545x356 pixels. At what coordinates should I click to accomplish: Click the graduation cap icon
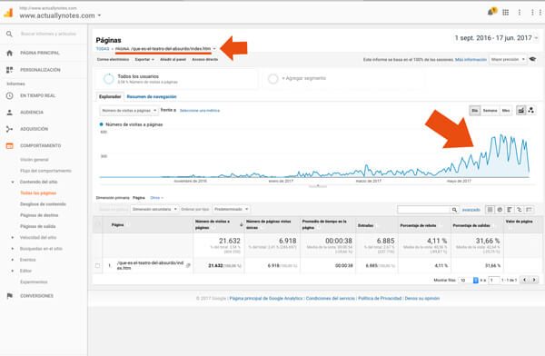[x=532, y=59]
